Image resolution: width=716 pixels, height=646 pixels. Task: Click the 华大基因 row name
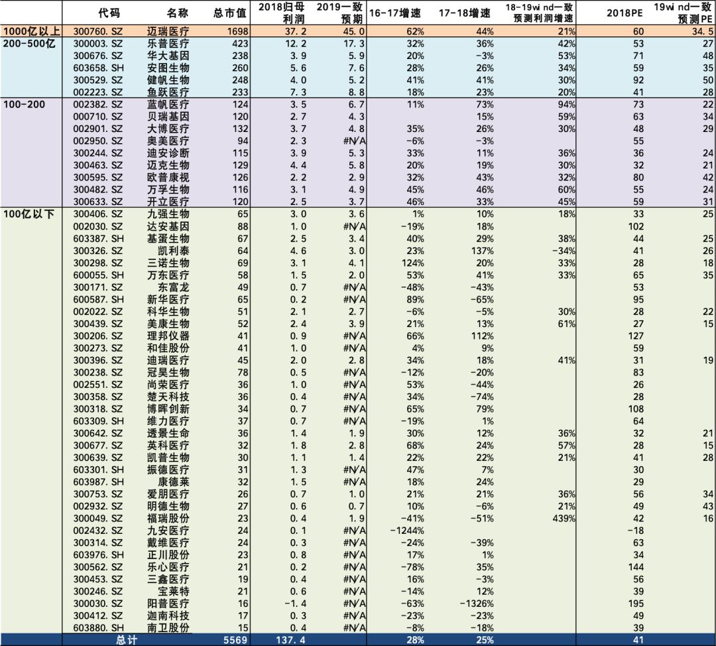[168, 56]
